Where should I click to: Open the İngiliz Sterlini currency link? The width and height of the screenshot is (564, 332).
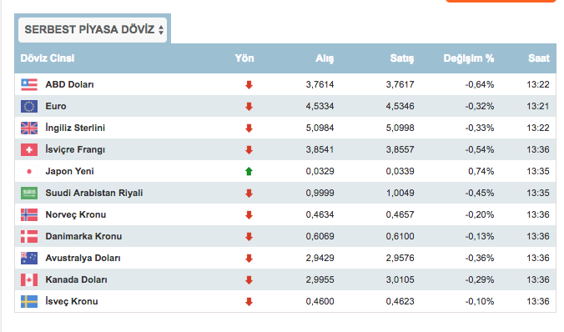[x=75, y=128]
